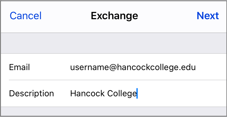The height and width of the screenshot is (117, 227).
Task: Click the Description field label
Action: tap(32, 94)
